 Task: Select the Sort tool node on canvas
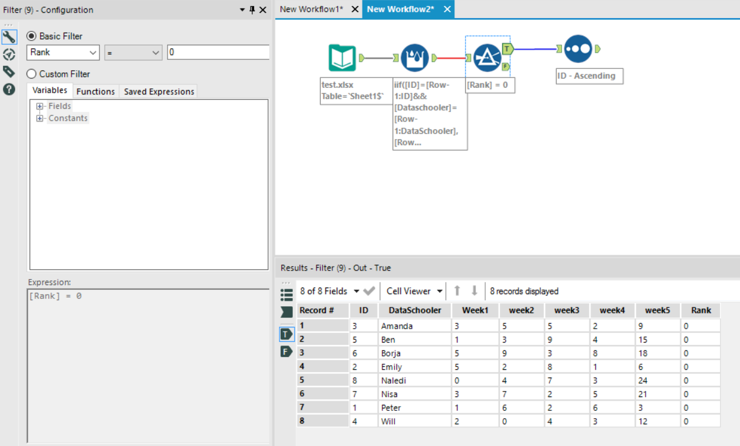(x=578, y=49)
